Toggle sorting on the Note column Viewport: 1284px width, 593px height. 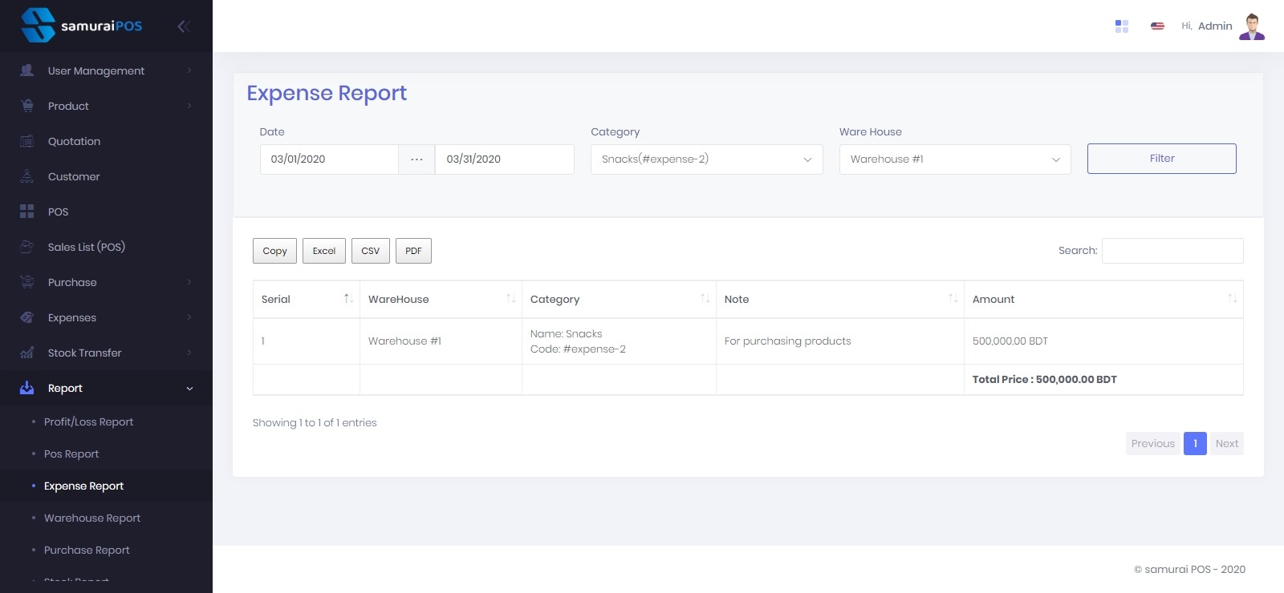953,299
